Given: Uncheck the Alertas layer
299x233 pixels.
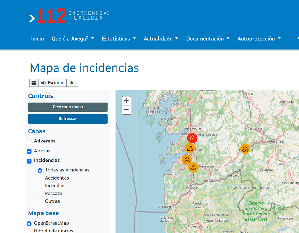Looking at the screenshot, I should tap(29, 151).
